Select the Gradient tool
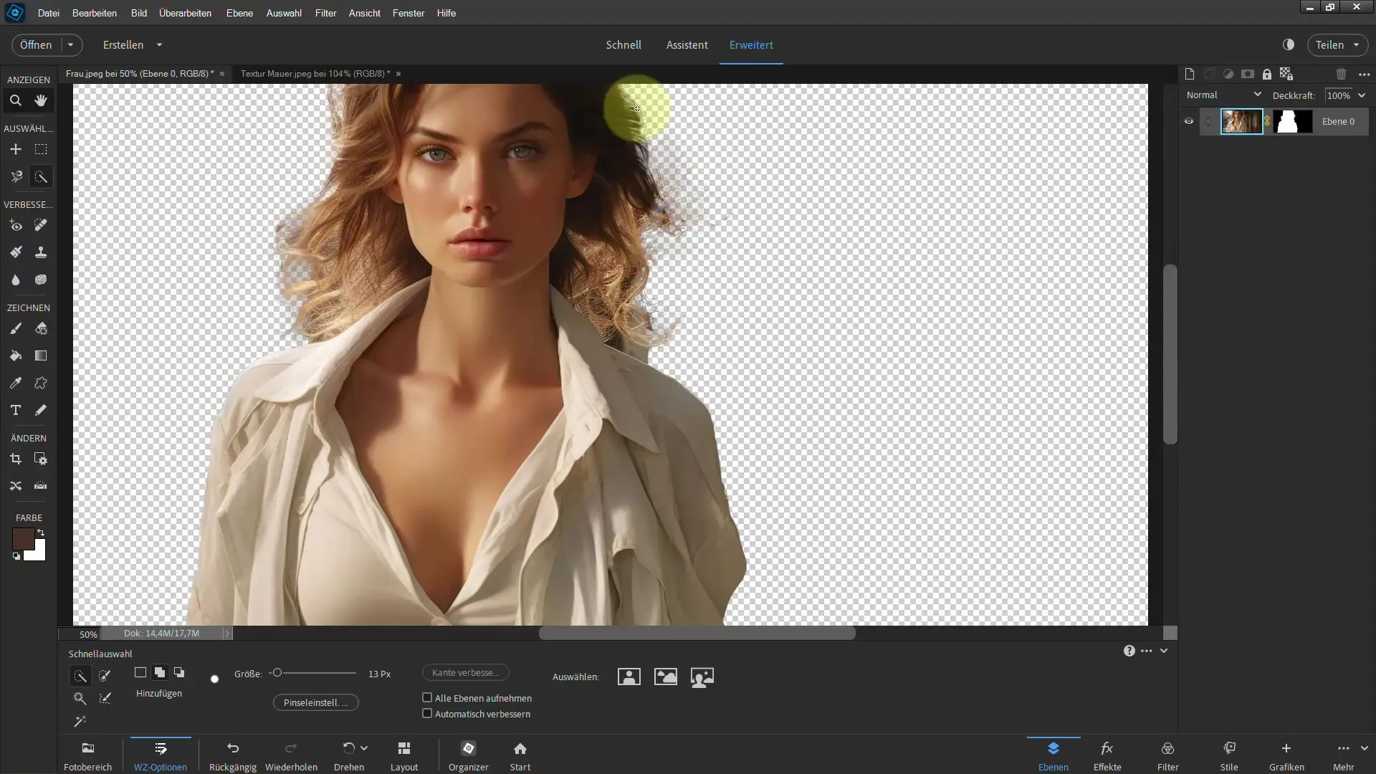The width and height of the screenshot is (1376, 774). point(41,356)
